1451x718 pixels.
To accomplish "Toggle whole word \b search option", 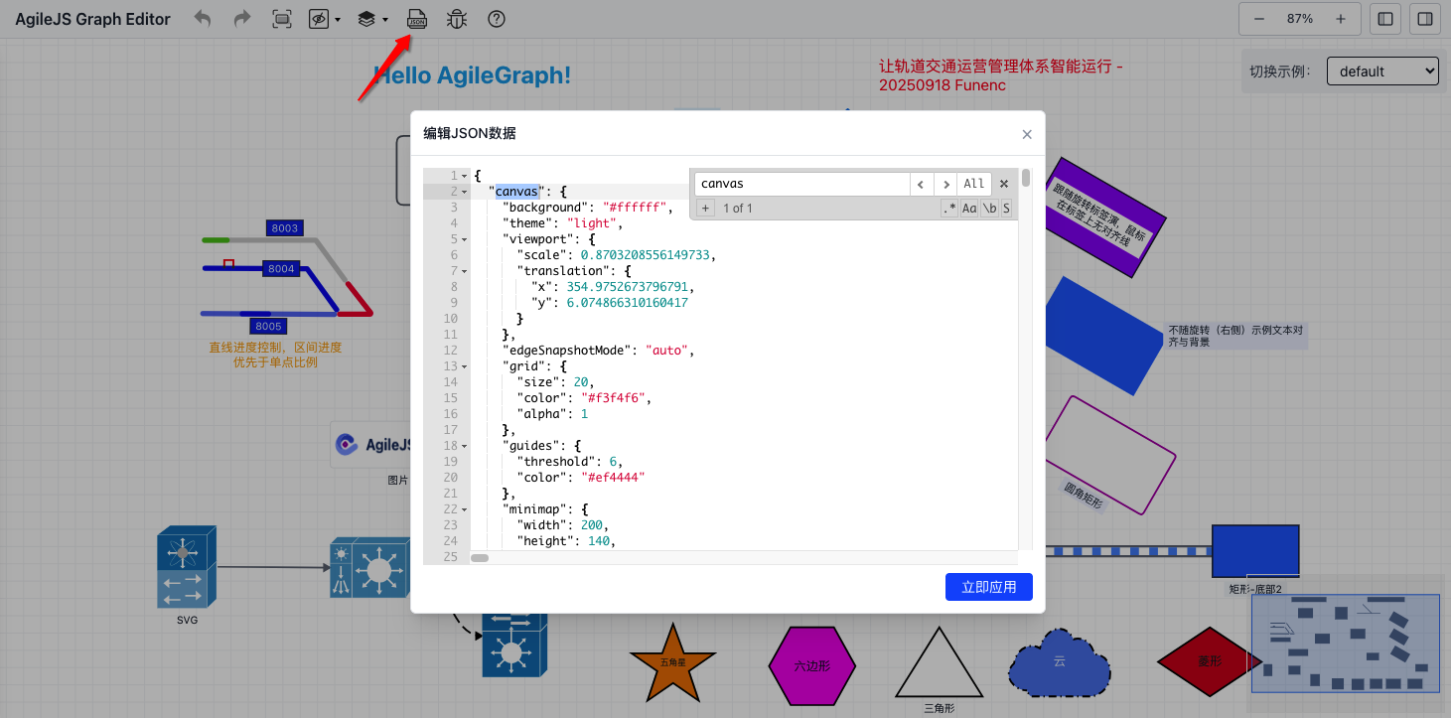I will [990, 209].
